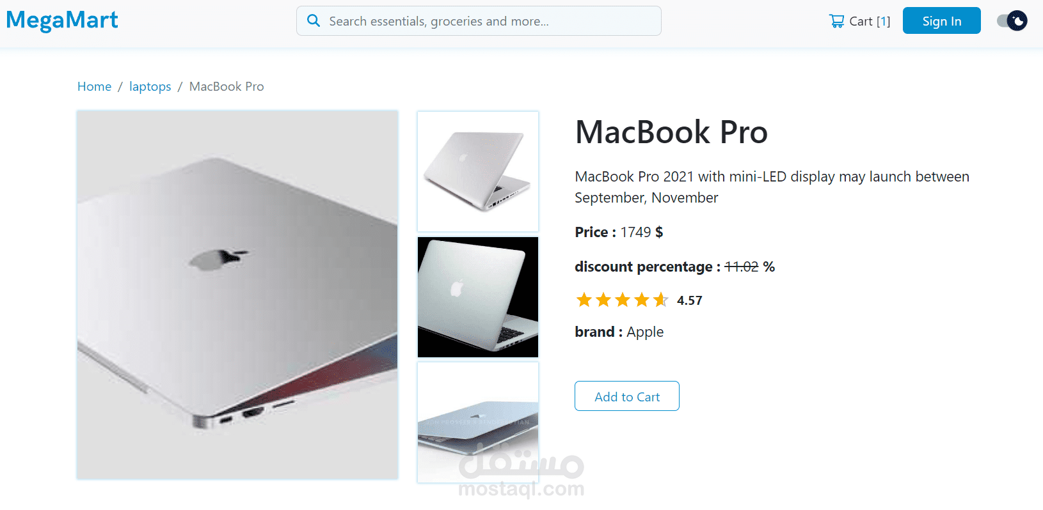
Task: Select the black background MacBook thumbnail
Action: 478,297
